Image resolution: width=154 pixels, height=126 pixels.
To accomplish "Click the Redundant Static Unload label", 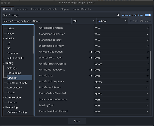I will coord(53,111).
